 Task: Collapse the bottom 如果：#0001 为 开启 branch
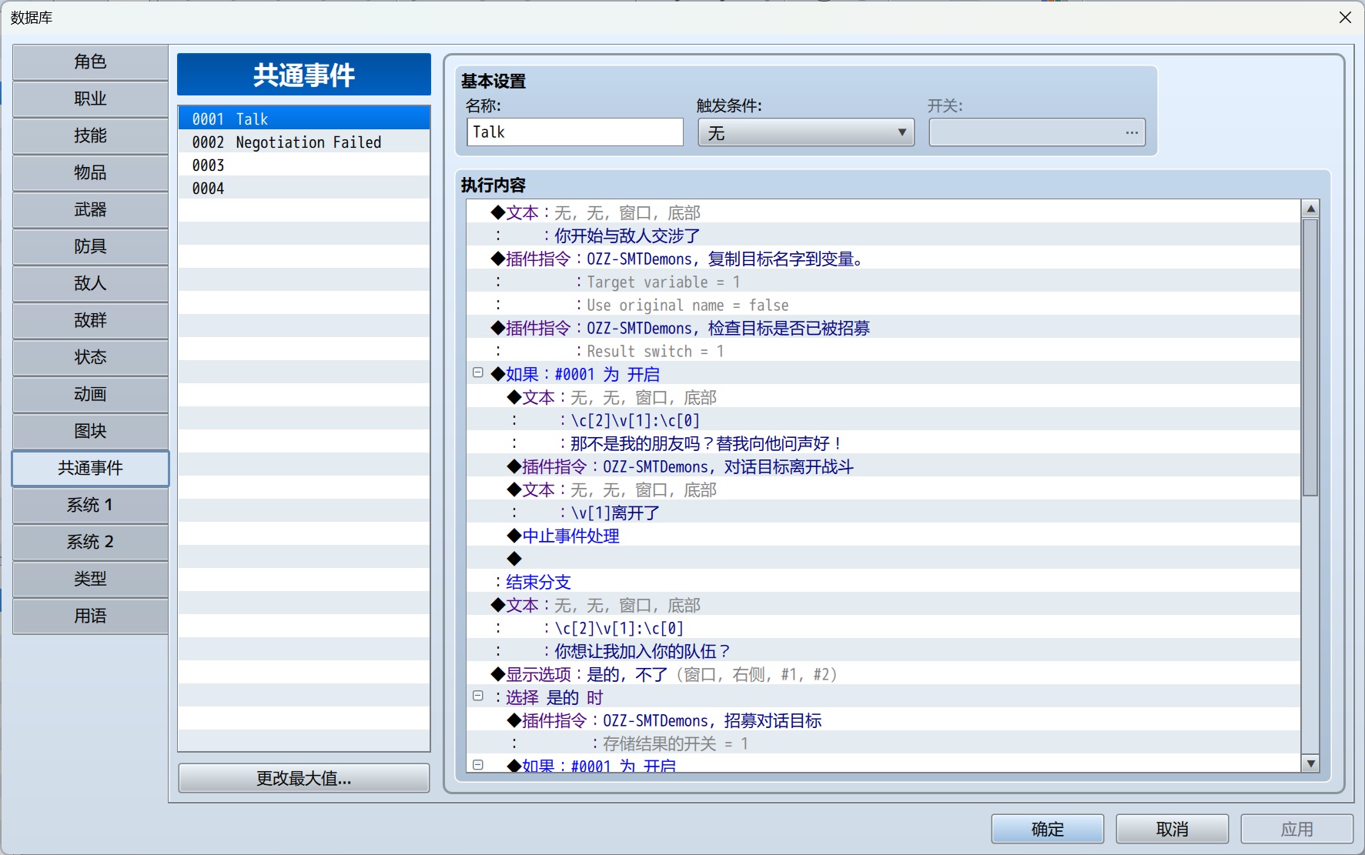click(x=478, y=766)
